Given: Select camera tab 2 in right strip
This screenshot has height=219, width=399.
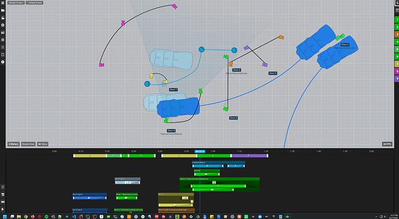Looking at the screenshot, I should [x=397, y=27].
